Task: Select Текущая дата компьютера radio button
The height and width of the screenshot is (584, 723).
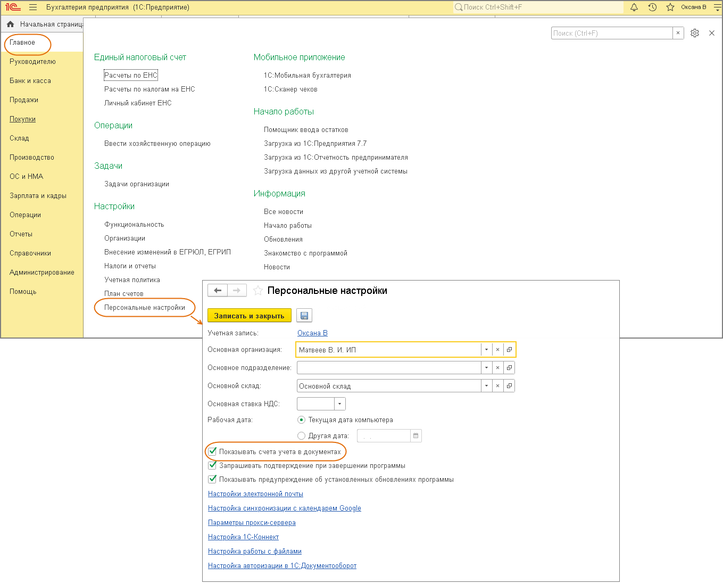Action: [x=302, y=420]
